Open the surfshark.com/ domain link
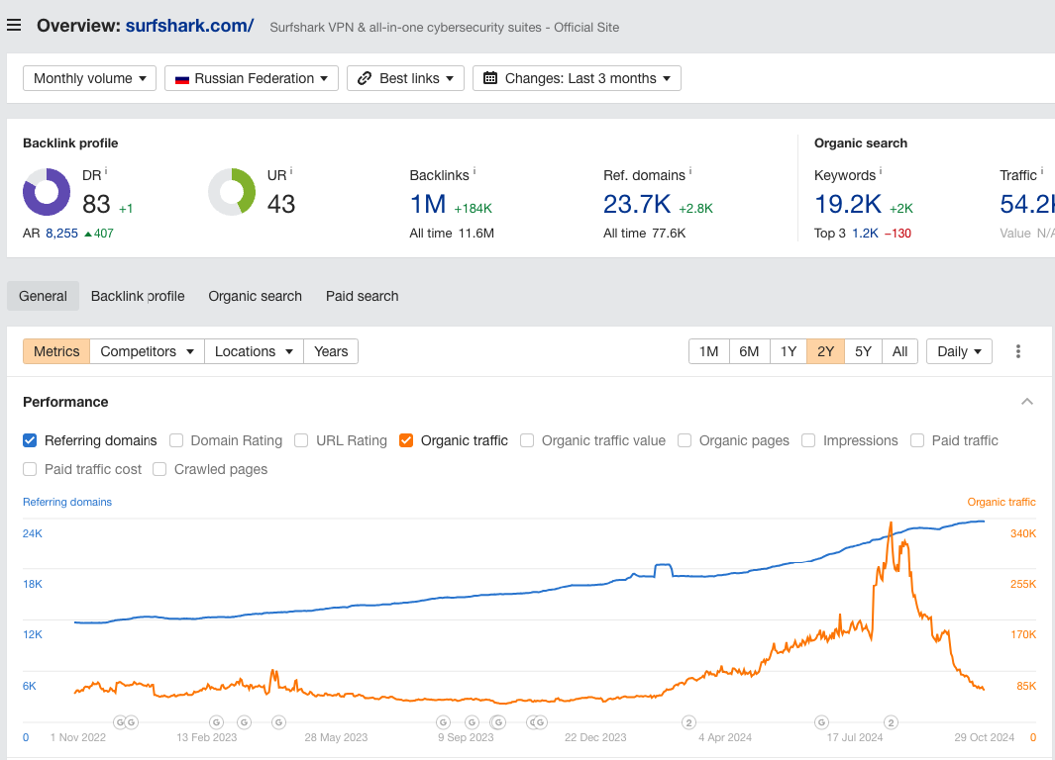 189,26
